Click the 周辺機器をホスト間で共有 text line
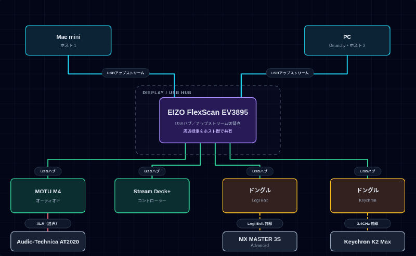Screen dimensions: 416x256 click(207, 131)
